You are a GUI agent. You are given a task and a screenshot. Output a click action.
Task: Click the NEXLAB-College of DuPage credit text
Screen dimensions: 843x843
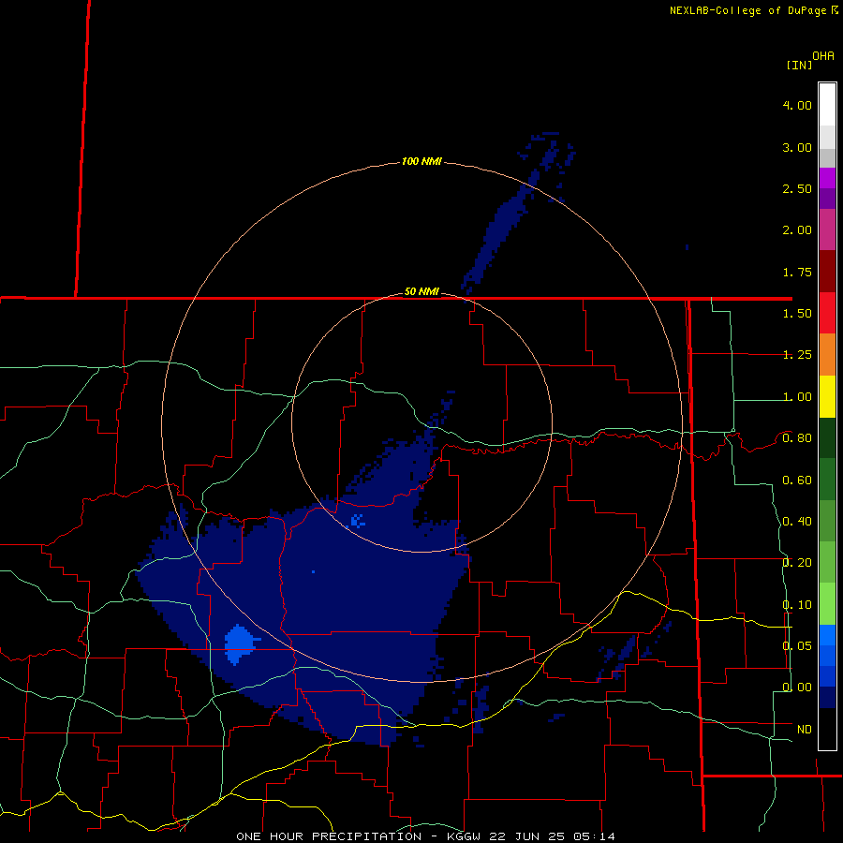(x=747, y=10)
